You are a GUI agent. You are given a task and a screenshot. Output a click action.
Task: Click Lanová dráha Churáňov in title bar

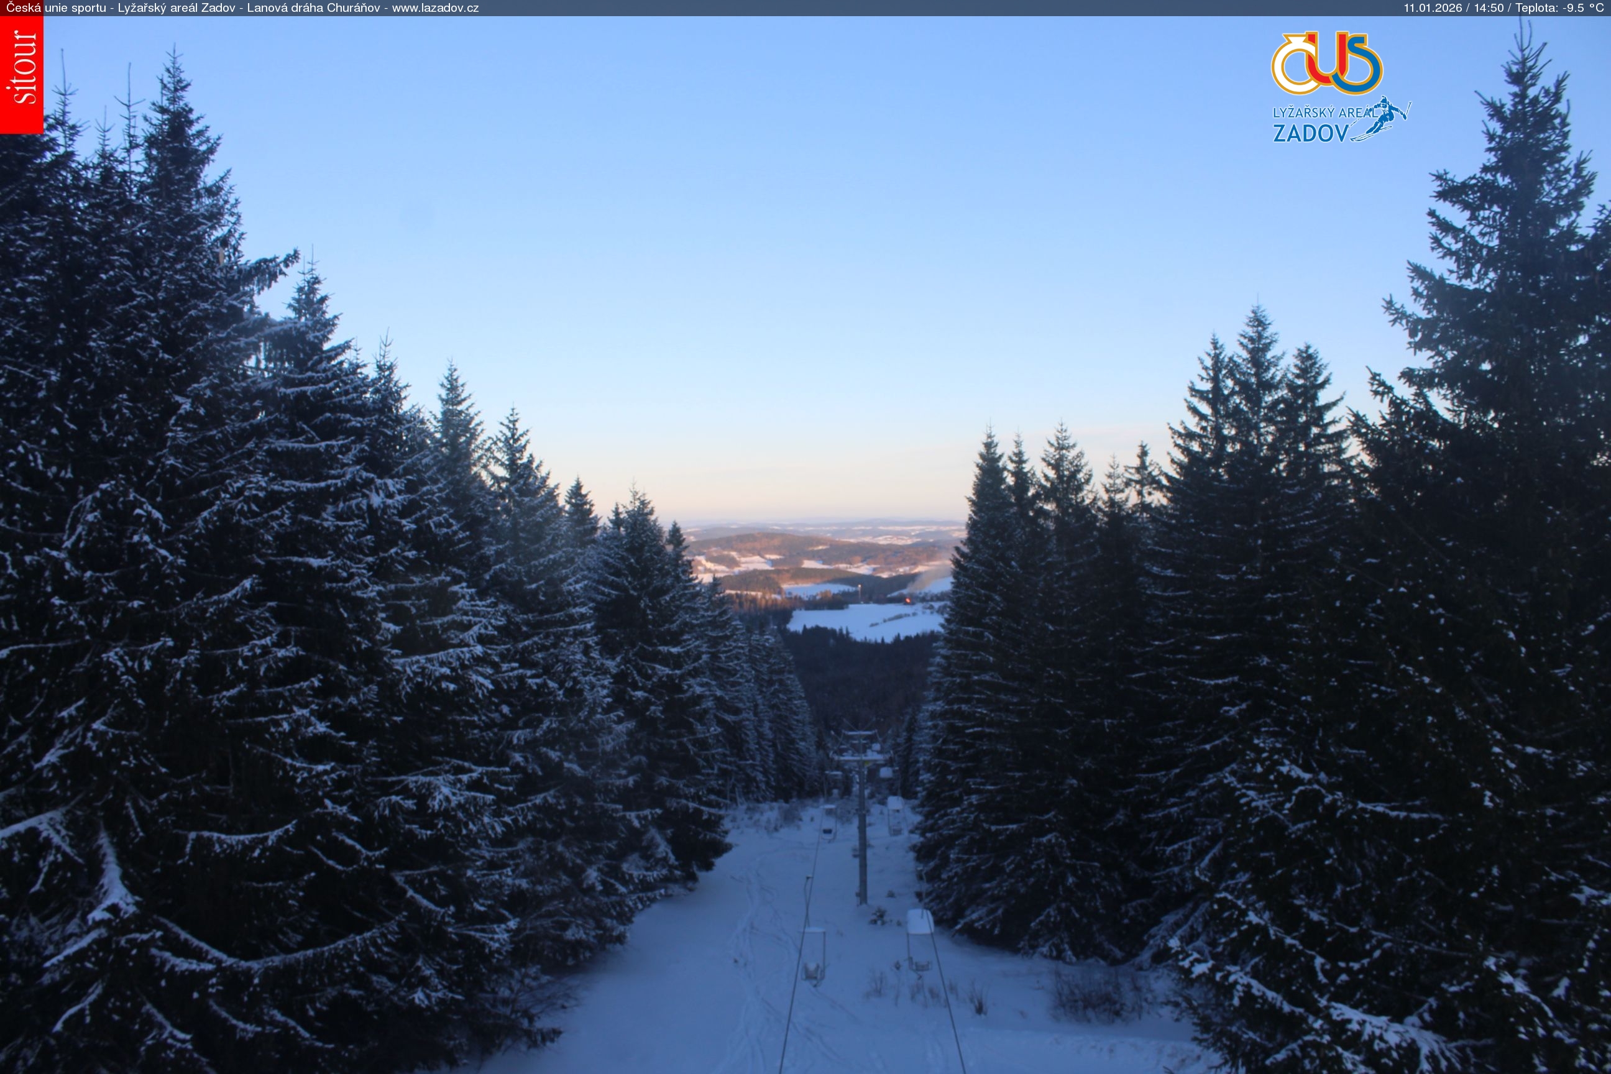[x=314, y=8]
